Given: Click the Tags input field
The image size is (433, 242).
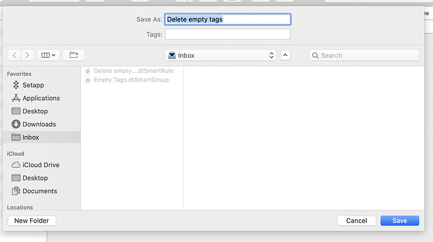Looking at the screenshot, I should (228, 35).
